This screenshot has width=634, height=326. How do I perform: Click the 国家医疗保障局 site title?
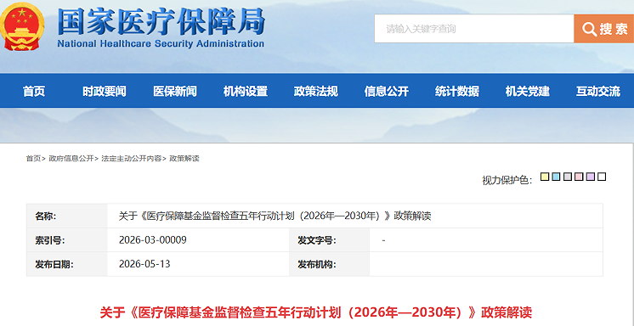(x=161, y=20)
